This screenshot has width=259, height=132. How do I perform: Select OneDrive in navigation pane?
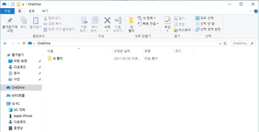[21, 88]
